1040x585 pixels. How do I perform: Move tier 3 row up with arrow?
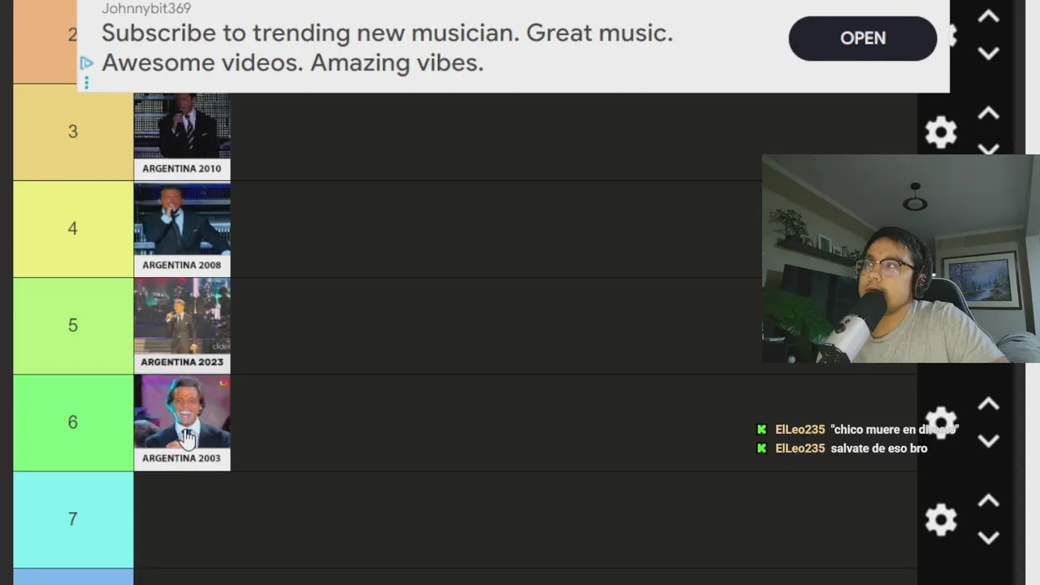coord(988,114)
